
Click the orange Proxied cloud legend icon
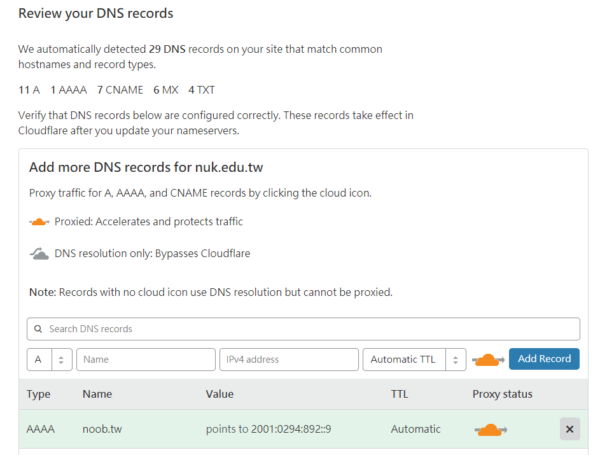[39, 222]
